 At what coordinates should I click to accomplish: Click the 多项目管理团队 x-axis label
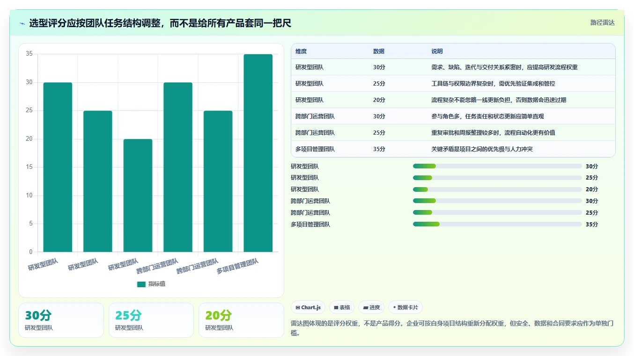[x=238, y=266]
